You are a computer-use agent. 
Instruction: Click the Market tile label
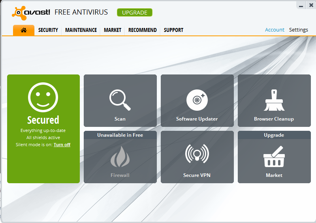pos(274,175)
